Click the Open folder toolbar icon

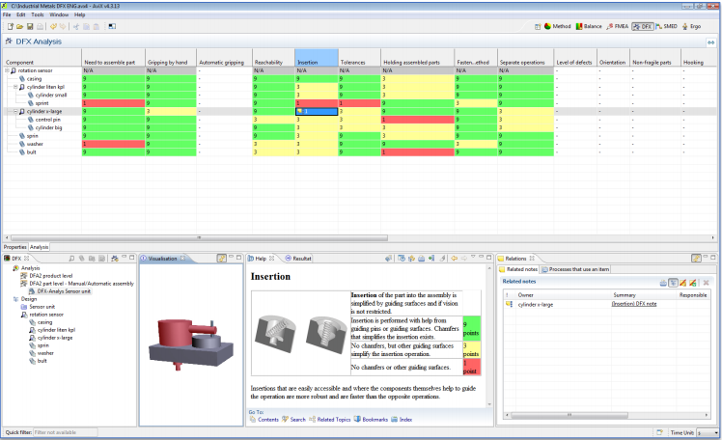pyautogui.click(x=17, y=26)
